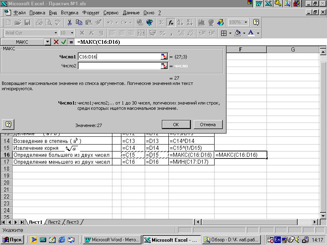This screenshot has height=245, width=327.
Task: Click the Percent style icon
Action: [x=162, y=33]
